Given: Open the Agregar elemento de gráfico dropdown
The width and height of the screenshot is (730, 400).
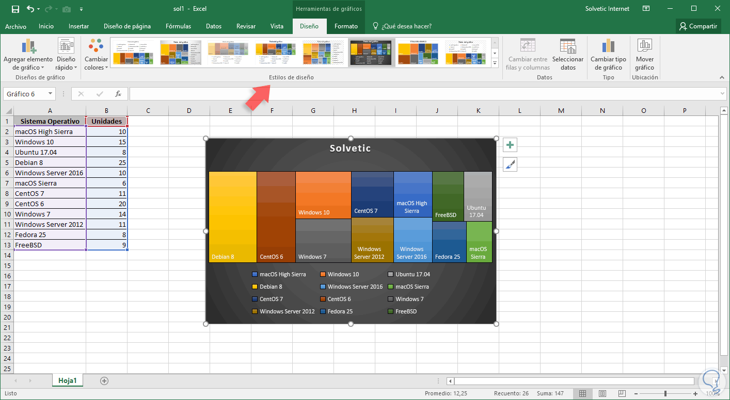Looking at the screenshot, I should pos(28,55).
